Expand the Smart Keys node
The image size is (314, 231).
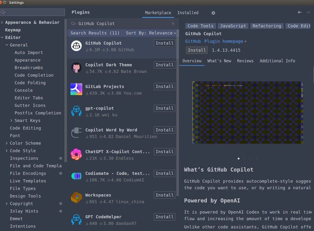[12, 120]
